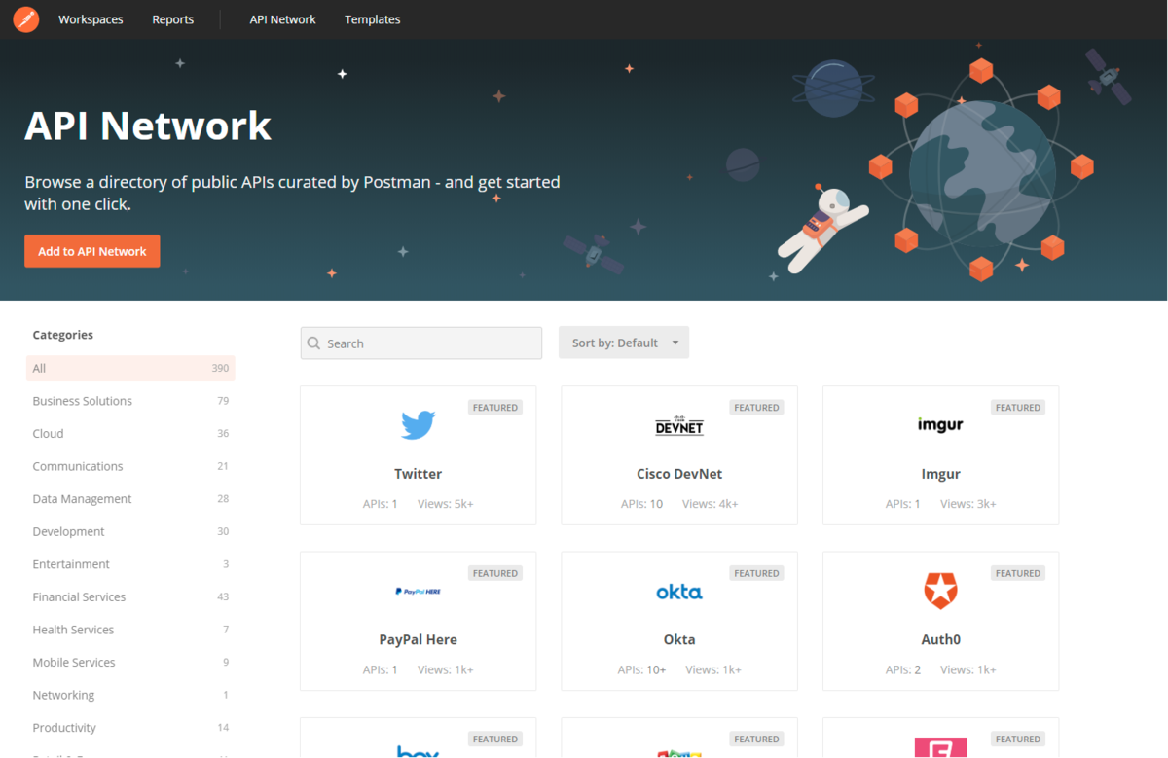The width and height of the screenshot is (1168, 758).
Task: Select the Cloud category
Action: point(130,433)
